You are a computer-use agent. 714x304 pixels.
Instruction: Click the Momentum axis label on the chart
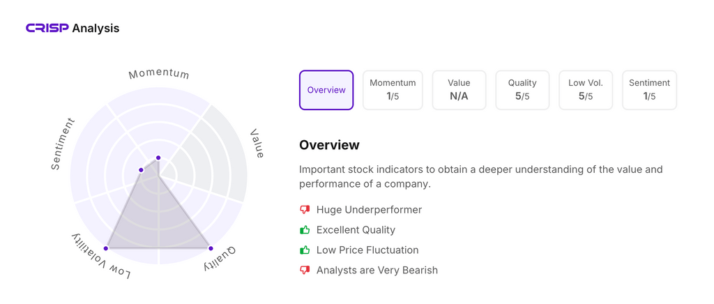pos(159,74)
